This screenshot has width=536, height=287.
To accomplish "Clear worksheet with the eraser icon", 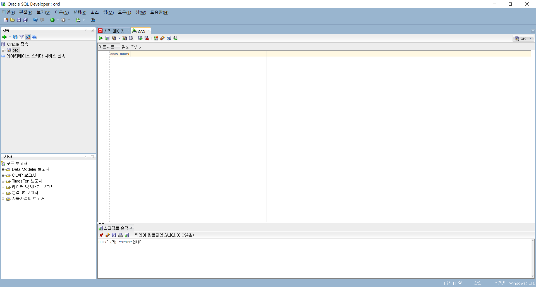I will coord(162,38).
